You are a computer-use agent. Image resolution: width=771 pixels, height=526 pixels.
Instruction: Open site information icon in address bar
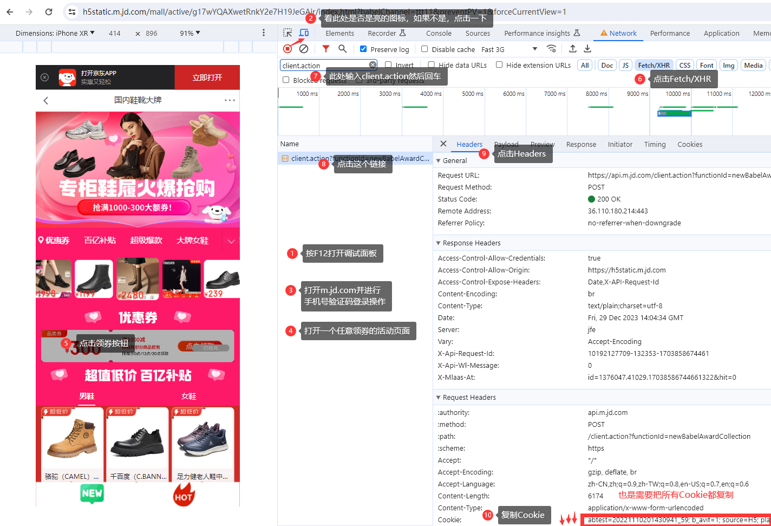pos(71,11)
